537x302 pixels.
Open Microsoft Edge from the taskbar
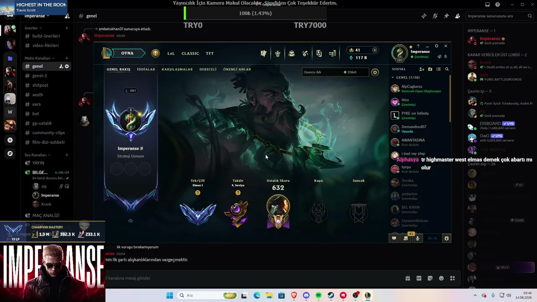tap(257, 295)
